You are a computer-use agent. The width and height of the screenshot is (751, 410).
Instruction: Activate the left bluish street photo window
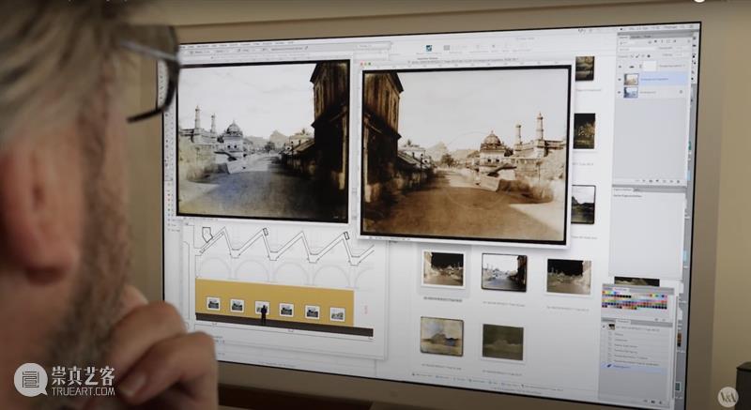pyautogui.click(x=263, y=141)
